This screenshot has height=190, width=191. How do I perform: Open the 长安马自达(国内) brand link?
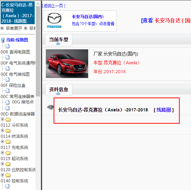coord(88,17)
